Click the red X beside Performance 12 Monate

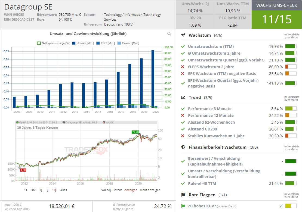tap(183, 116)
